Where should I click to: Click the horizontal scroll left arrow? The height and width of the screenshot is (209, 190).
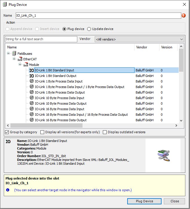8,125
